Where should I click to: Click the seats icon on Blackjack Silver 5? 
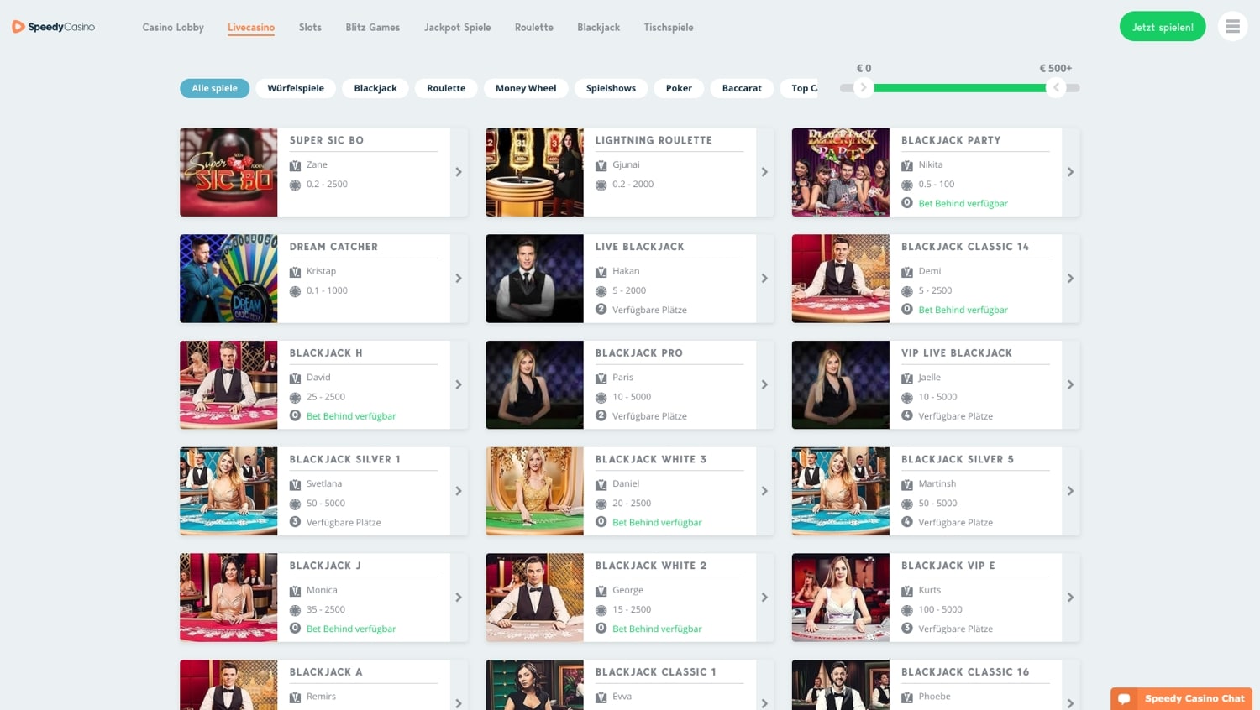tap(906, 522)
